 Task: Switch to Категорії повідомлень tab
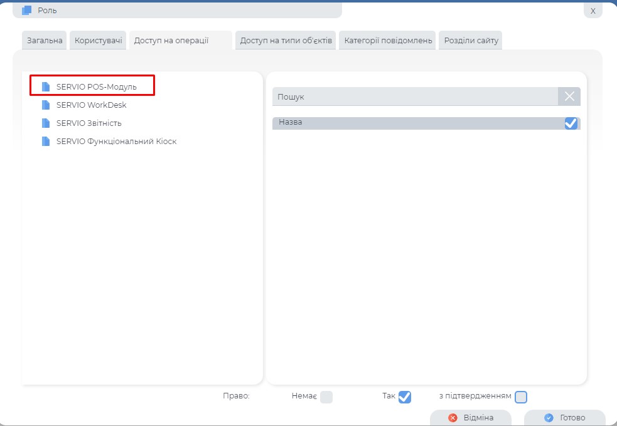click(x=388, y=41)
